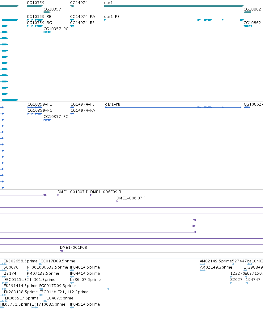
Task: Click transcript CG14974-RA label
Action: click(x=83, y=17)
